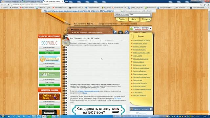Click the SEOsprint logo
The width and height of the screenshot is (210, 118).
click(49, 75)
